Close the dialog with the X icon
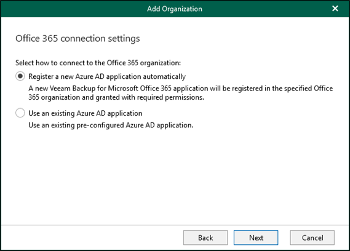This screenshot has width=350, height=251. point(335,9)
